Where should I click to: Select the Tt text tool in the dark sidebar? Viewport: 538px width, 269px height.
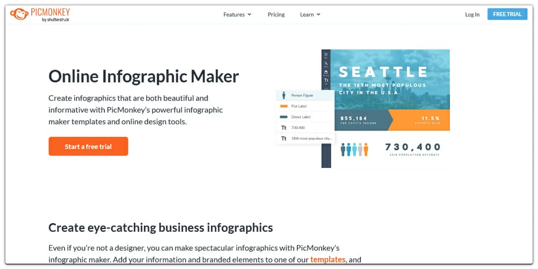click(325, 80)
